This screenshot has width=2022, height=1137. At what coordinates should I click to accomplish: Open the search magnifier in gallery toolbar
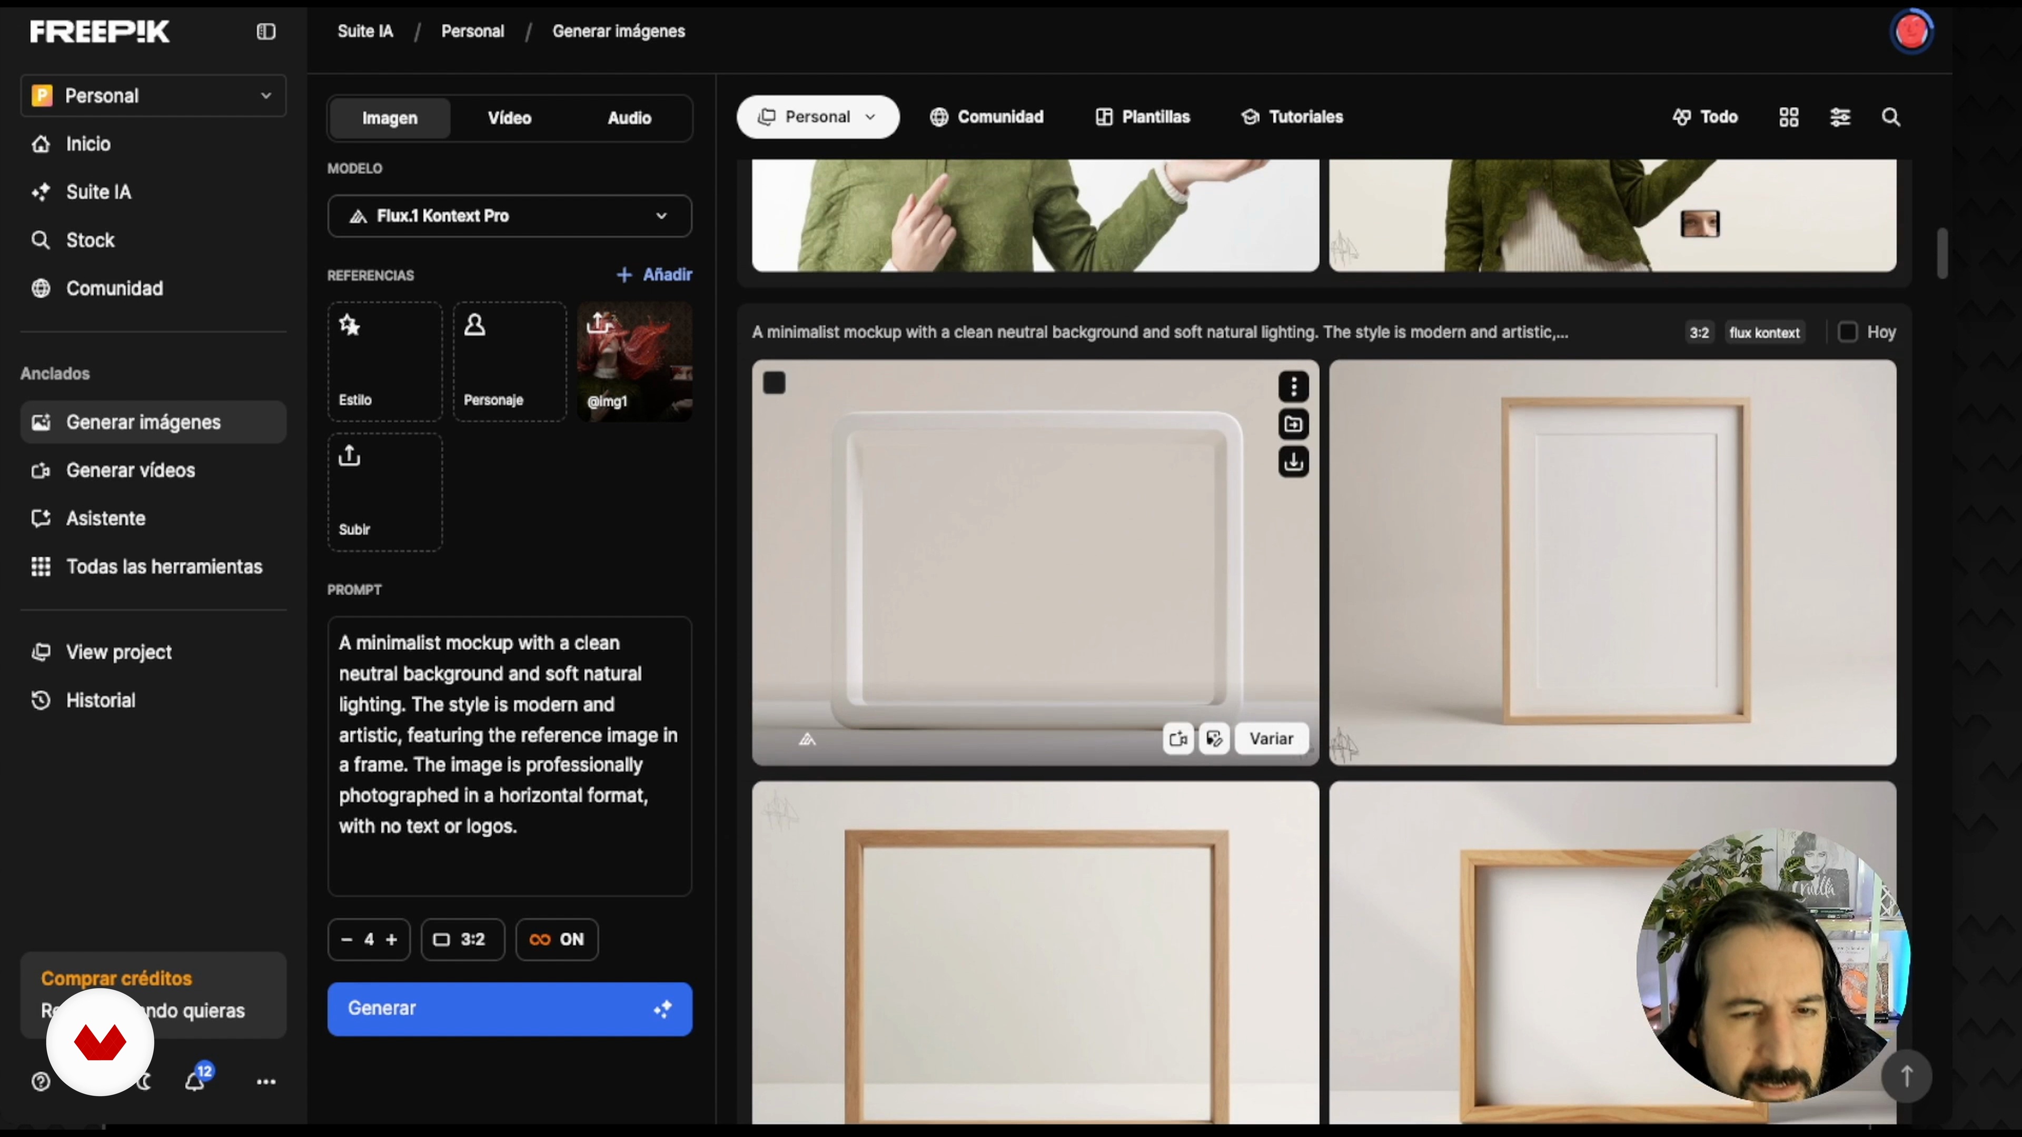coord(1891,117)
